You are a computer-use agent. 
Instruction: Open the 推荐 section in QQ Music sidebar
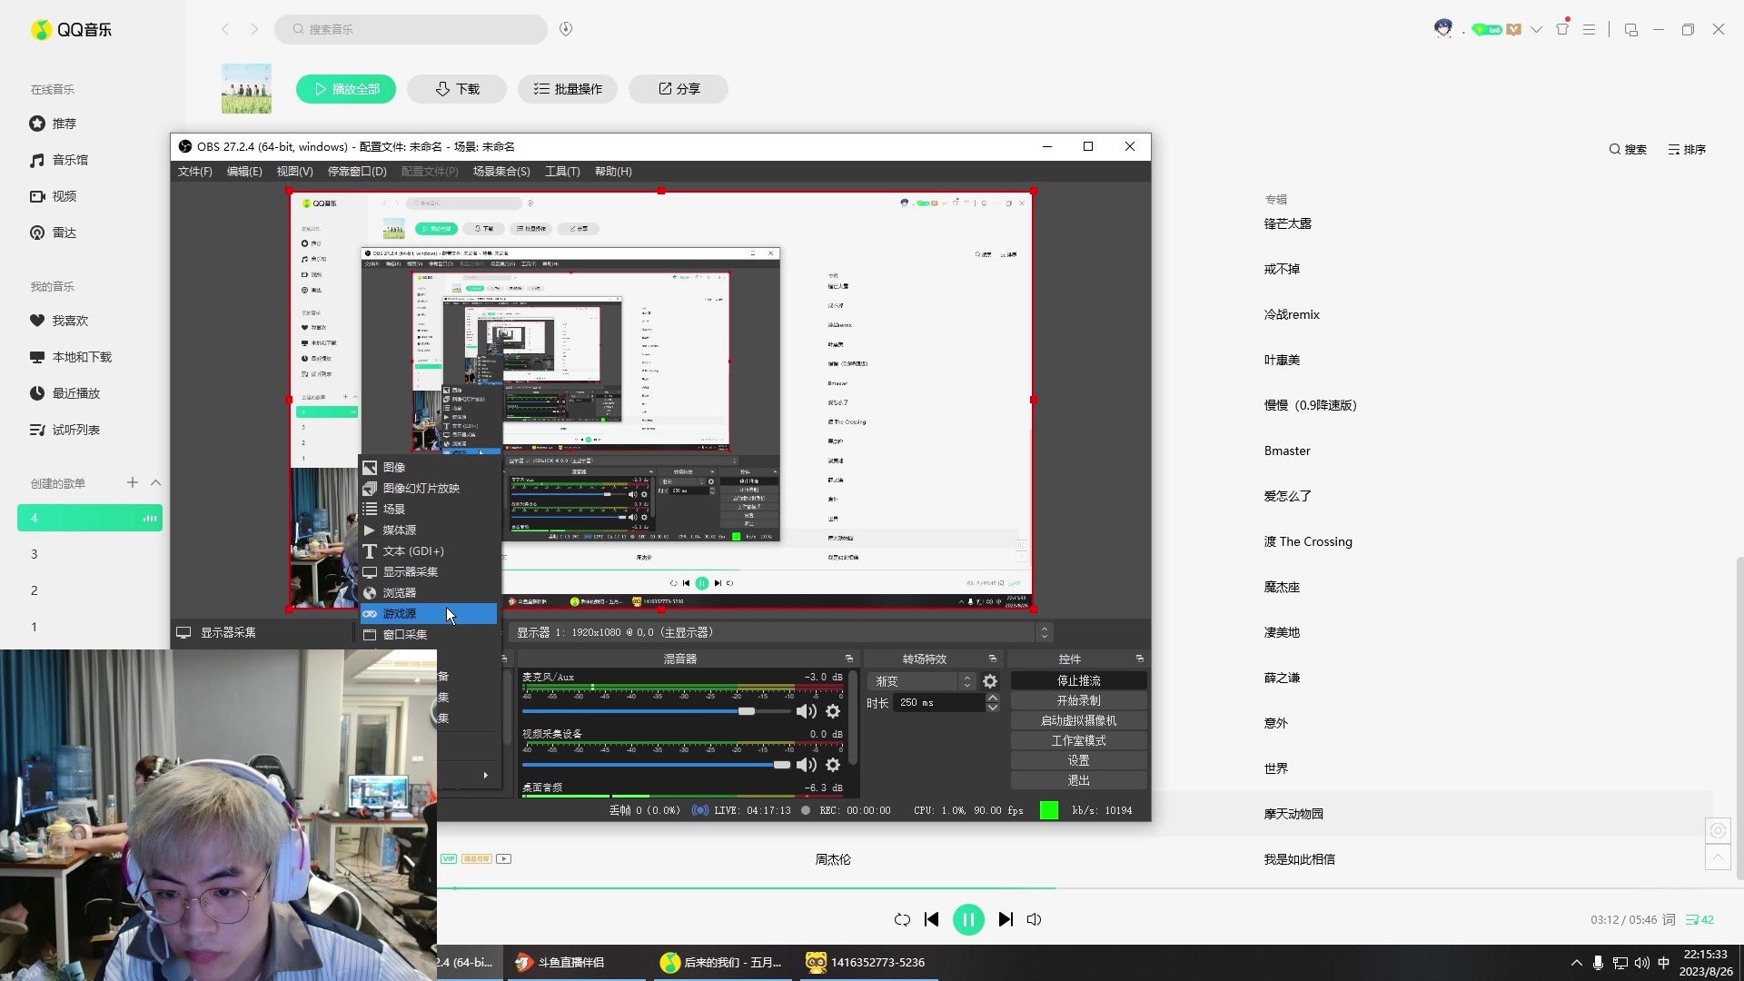53,124
